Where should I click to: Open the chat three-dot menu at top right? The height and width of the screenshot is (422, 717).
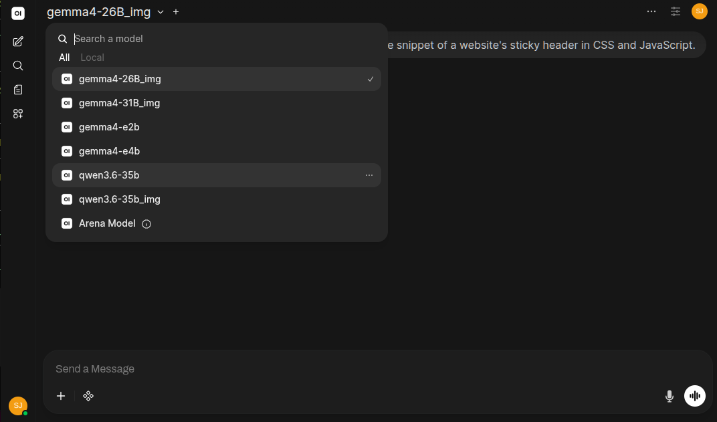[x=651, y=11]
